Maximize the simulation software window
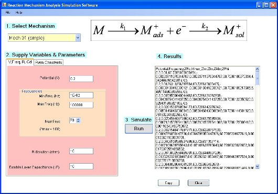Screen dimensions: 278x194 [x=266, y=5]
